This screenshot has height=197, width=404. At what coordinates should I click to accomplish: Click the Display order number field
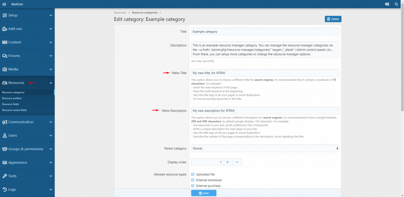click(207, 162)
